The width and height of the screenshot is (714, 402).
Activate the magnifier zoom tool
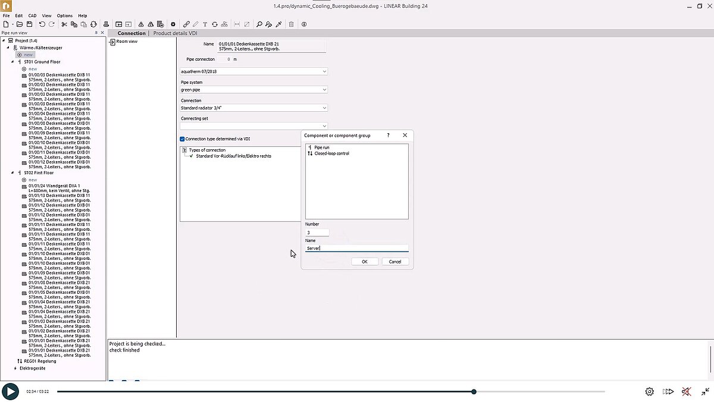coord(259,24)
